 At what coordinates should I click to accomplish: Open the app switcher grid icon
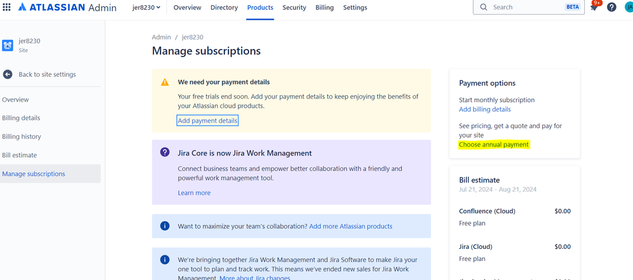click(7, 7)
